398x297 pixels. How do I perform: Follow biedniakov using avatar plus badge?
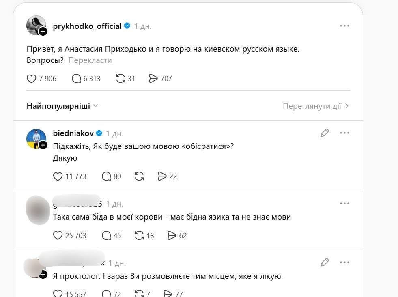click(x=43, y=145)
